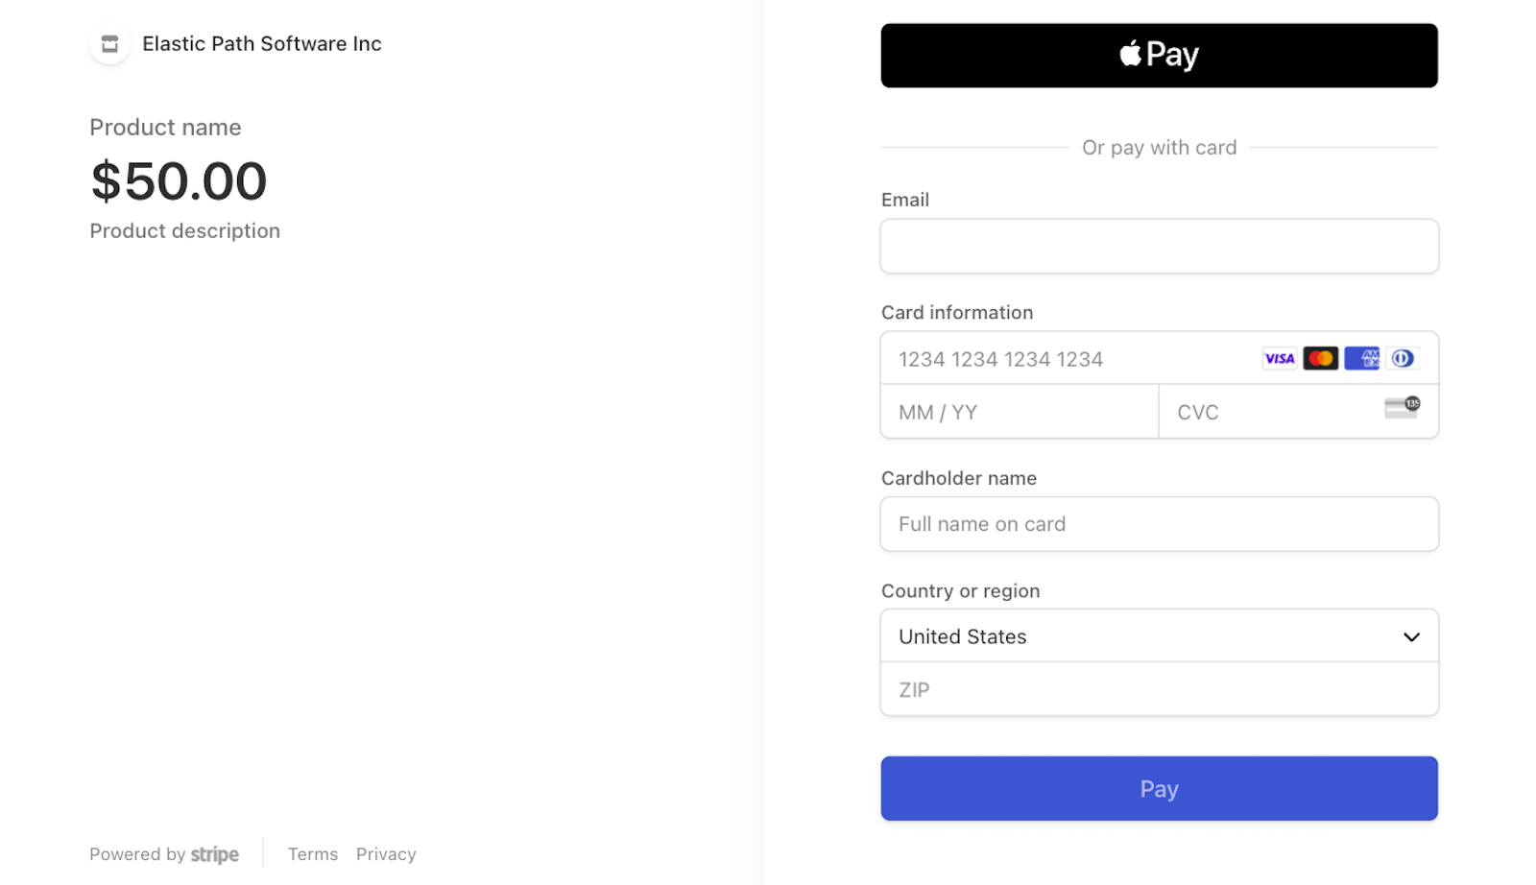1536x885 pixels.
Task: Open the Country or region dropdown
Action: click(x=1159, y=635)
